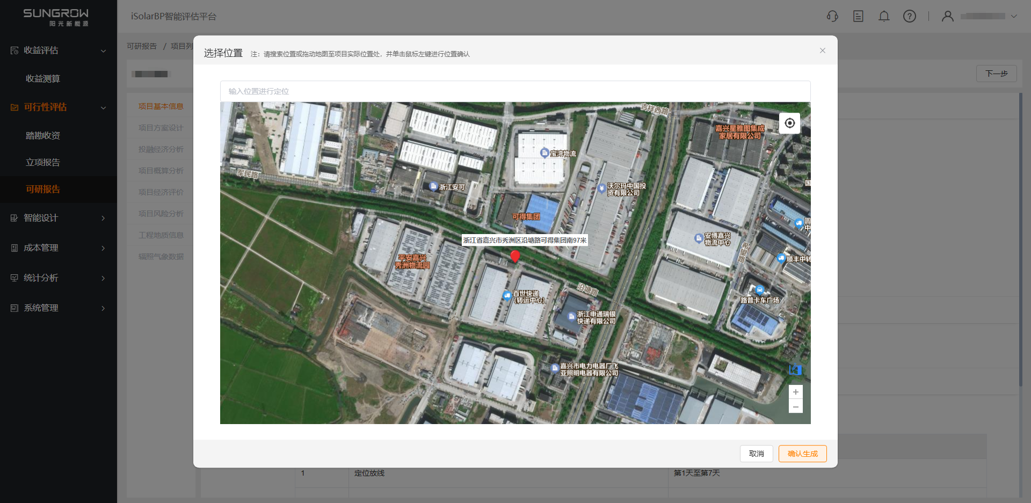Click the 嘉兴星雅图集成家居有限公司 map label

coord(739,132)
